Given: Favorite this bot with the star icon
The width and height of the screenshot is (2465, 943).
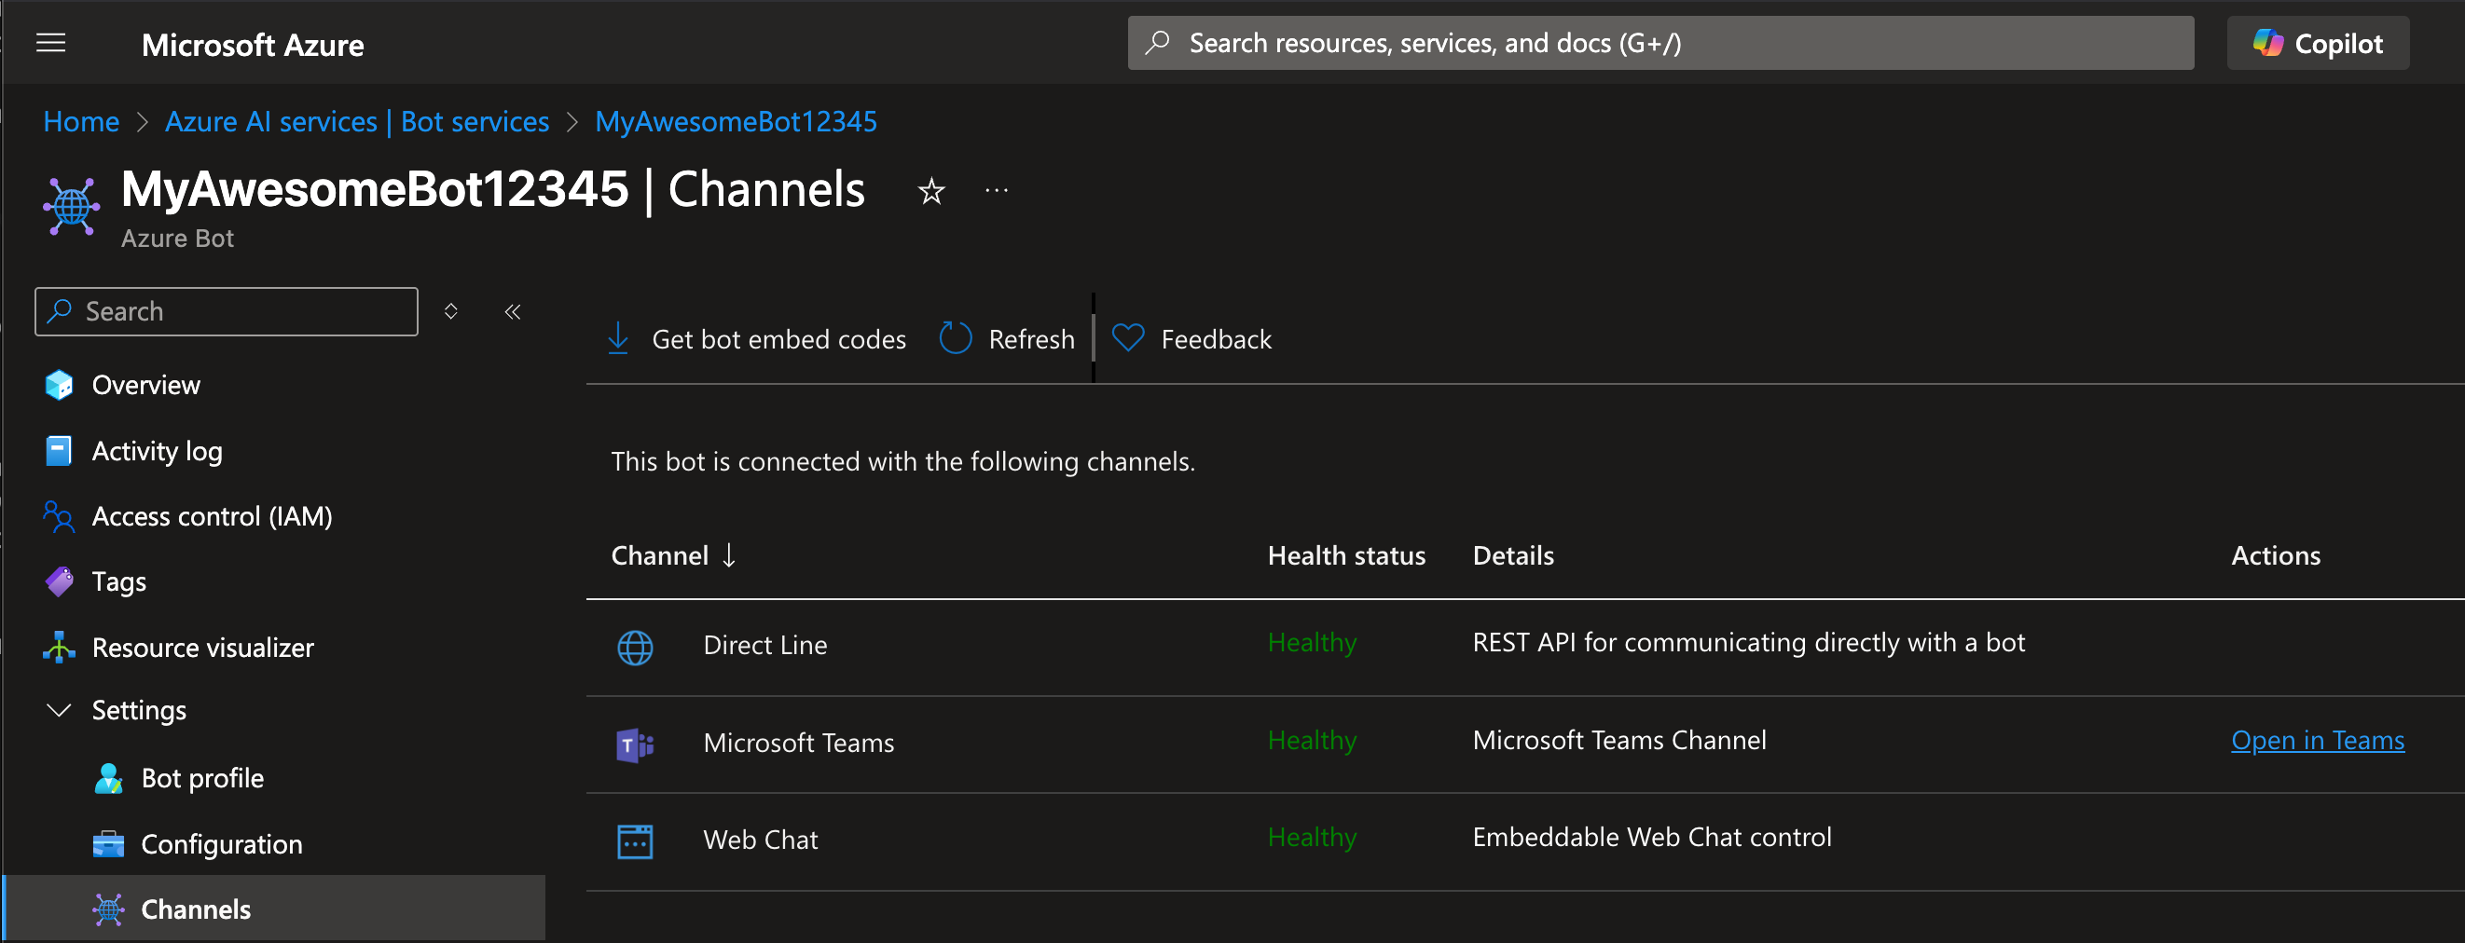Looking at the screenshot, I should pyautogui.click(x=931, y=191).
